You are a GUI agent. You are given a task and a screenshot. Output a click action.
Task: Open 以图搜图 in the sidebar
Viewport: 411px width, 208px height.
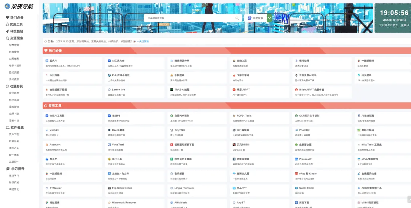tap(14, 59)
